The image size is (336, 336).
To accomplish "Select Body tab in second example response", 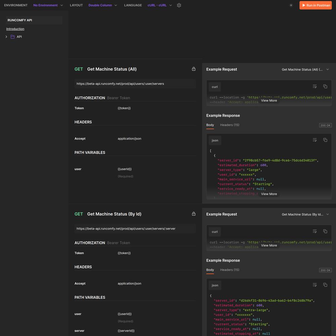I will [210, 270].
